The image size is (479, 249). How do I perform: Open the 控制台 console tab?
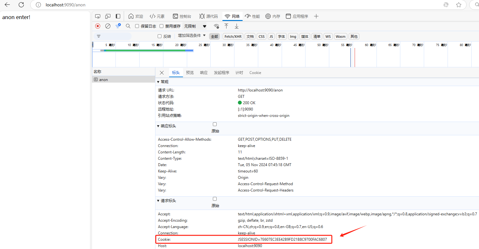(182, 16)
